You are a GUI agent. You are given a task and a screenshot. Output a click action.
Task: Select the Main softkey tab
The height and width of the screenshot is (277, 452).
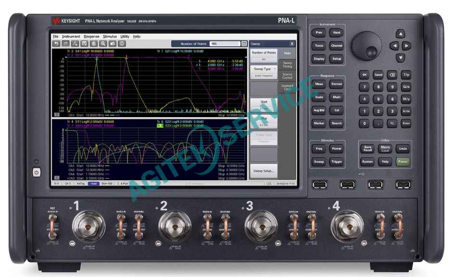click(287, 53)
